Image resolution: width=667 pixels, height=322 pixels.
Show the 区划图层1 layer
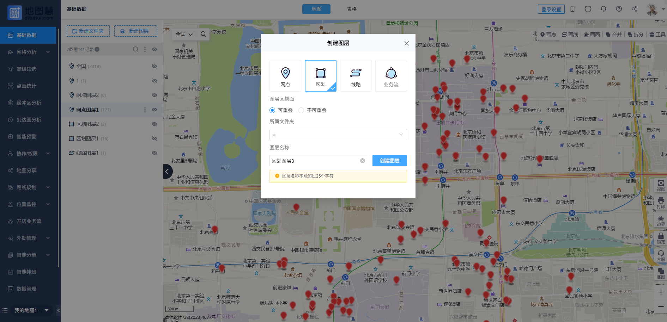(154, 138)
